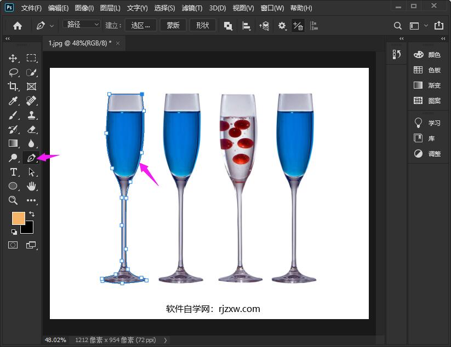Select the Quick Selection tool
Viewport: 451px width, 347px height.
coord(31,72)
